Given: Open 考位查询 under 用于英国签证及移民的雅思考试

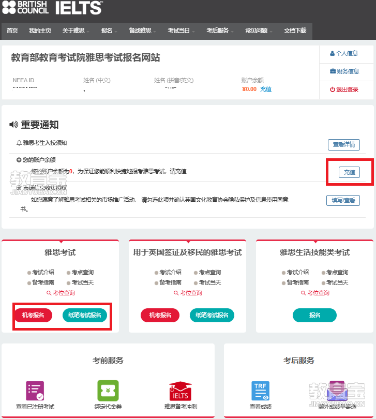Looking at the screenshot, I should tap(188, 293).
